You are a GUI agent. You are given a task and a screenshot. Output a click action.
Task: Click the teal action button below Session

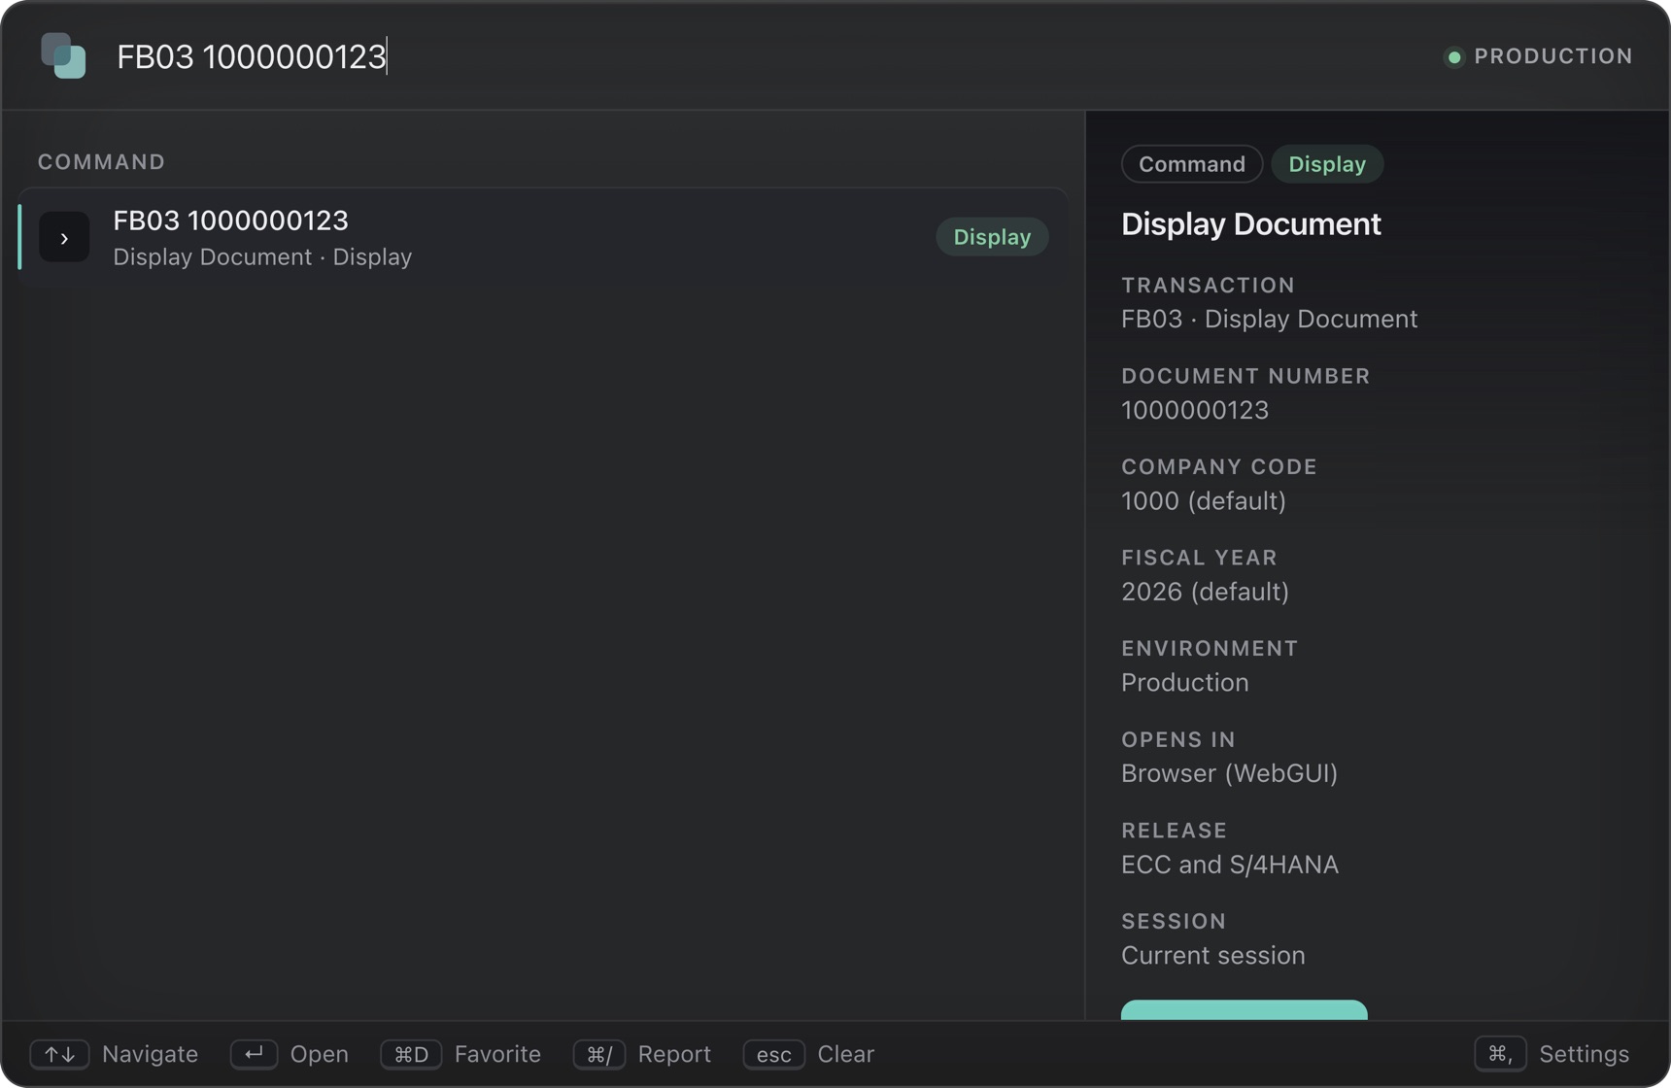[x=1245, y=1010]
